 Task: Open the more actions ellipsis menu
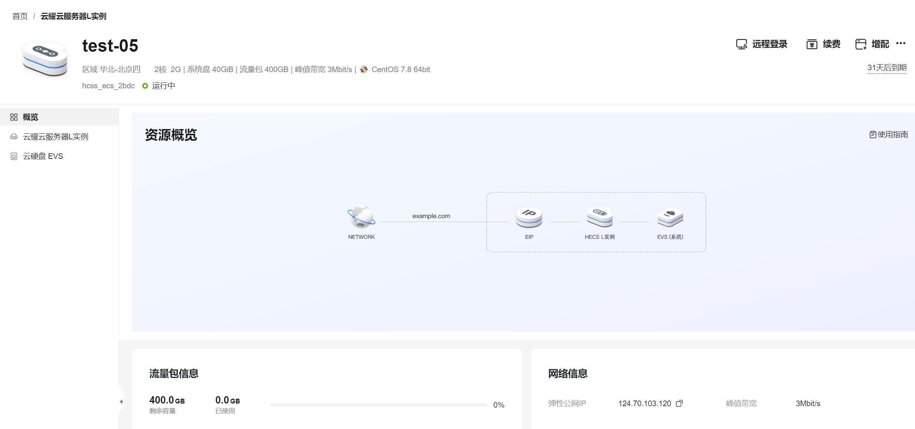point(901,44)
